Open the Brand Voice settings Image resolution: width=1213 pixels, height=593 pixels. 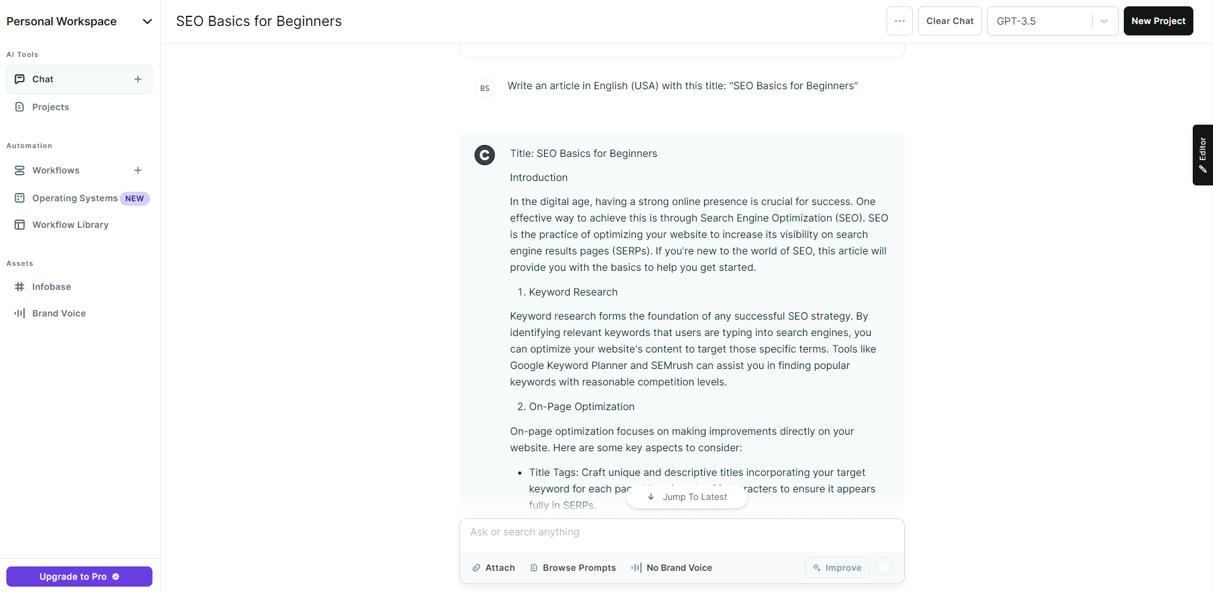[x=59, y=313]
